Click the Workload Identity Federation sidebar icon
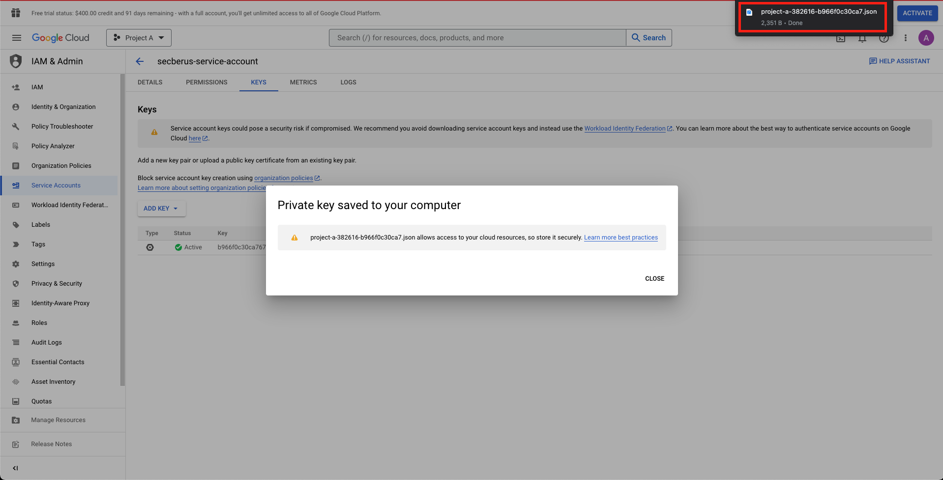This screenshot has width=943, height=480. pos(16,205)
